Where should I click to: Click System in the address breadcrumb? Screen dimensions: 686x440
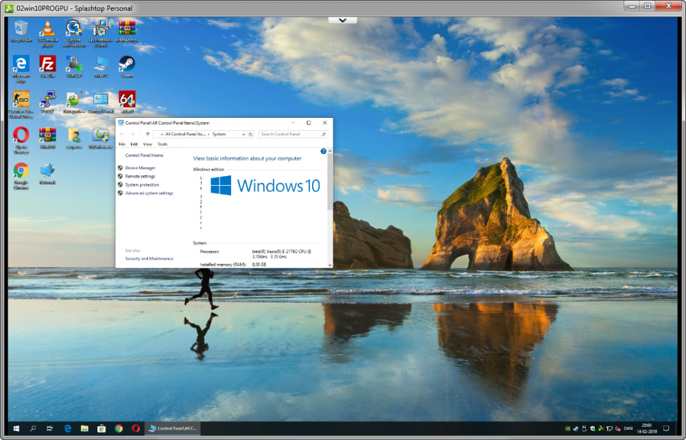coord(220,134)
